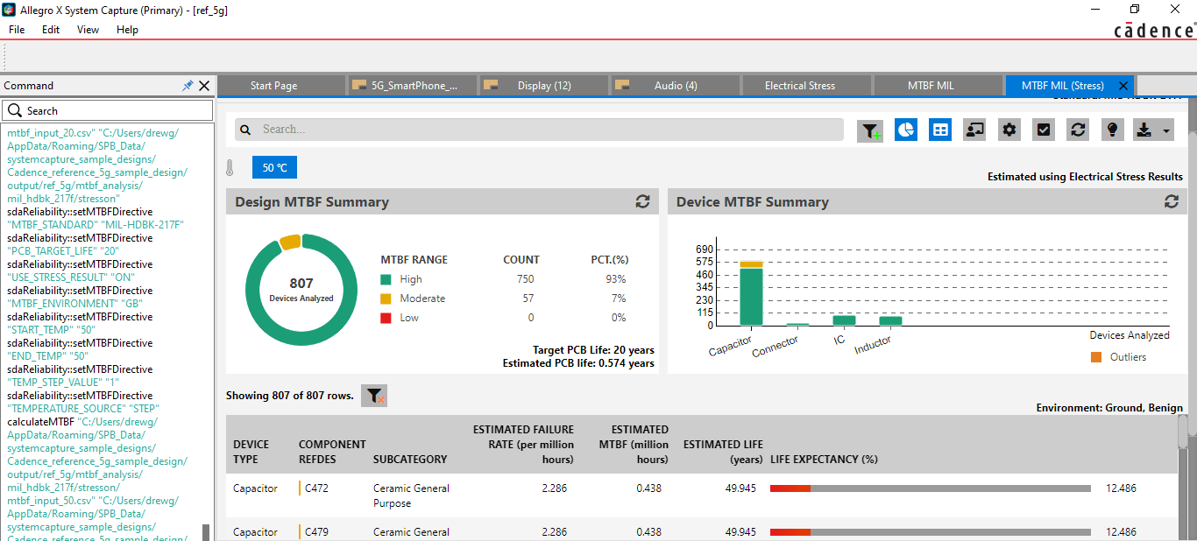Image resolution: width=1197 pixels, height=541 pixels.
Task: Click the Display tab schematic icon
Action: 491,85
